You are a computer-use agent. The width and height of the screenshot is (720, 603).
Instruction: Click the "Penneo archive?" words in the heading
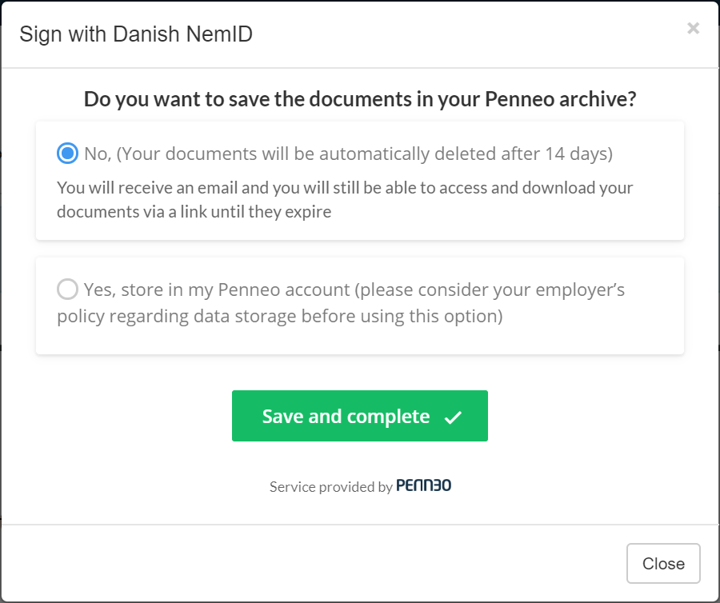coord(561,99)
